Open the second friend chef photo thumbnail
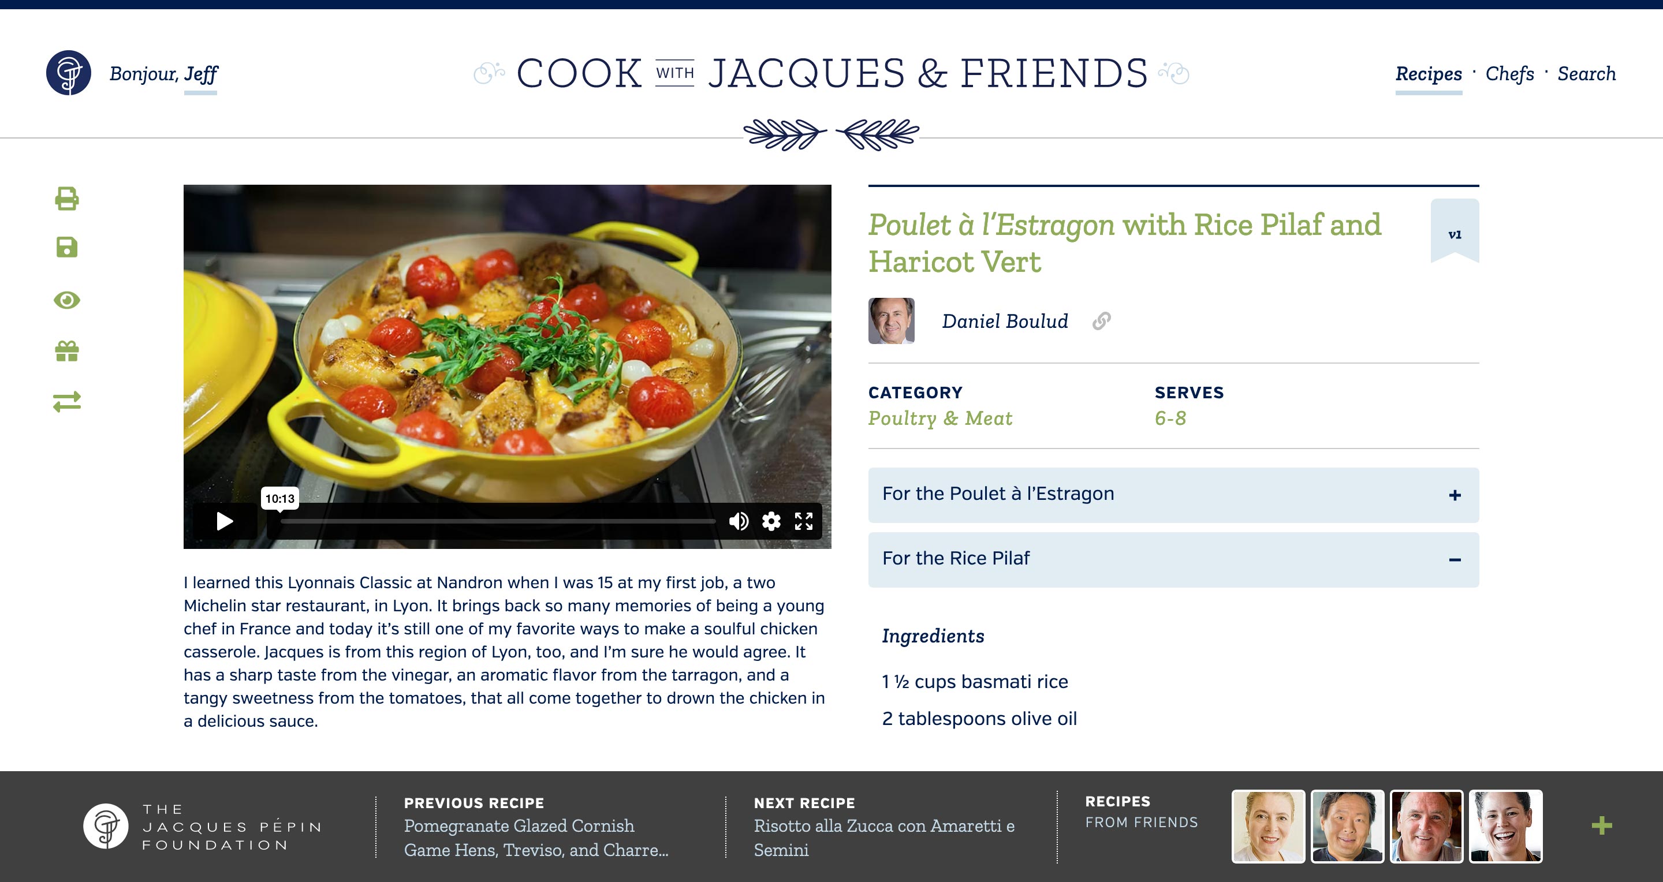1663x882 pixels. pos(1347,826)
